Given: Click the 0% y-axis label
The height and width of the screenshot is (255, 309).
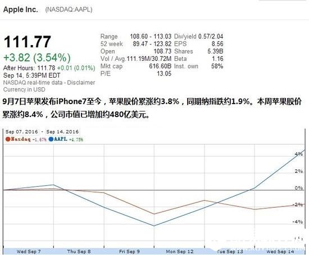Looking at the screenshot, I should tap(299, 188).
